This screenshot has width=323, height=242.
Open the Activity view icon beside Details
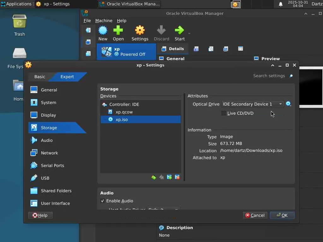(x=226, y=49)
